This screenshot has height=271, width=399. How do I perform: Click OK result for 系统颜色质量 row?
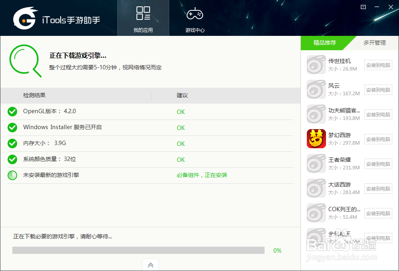coord(181,160)
